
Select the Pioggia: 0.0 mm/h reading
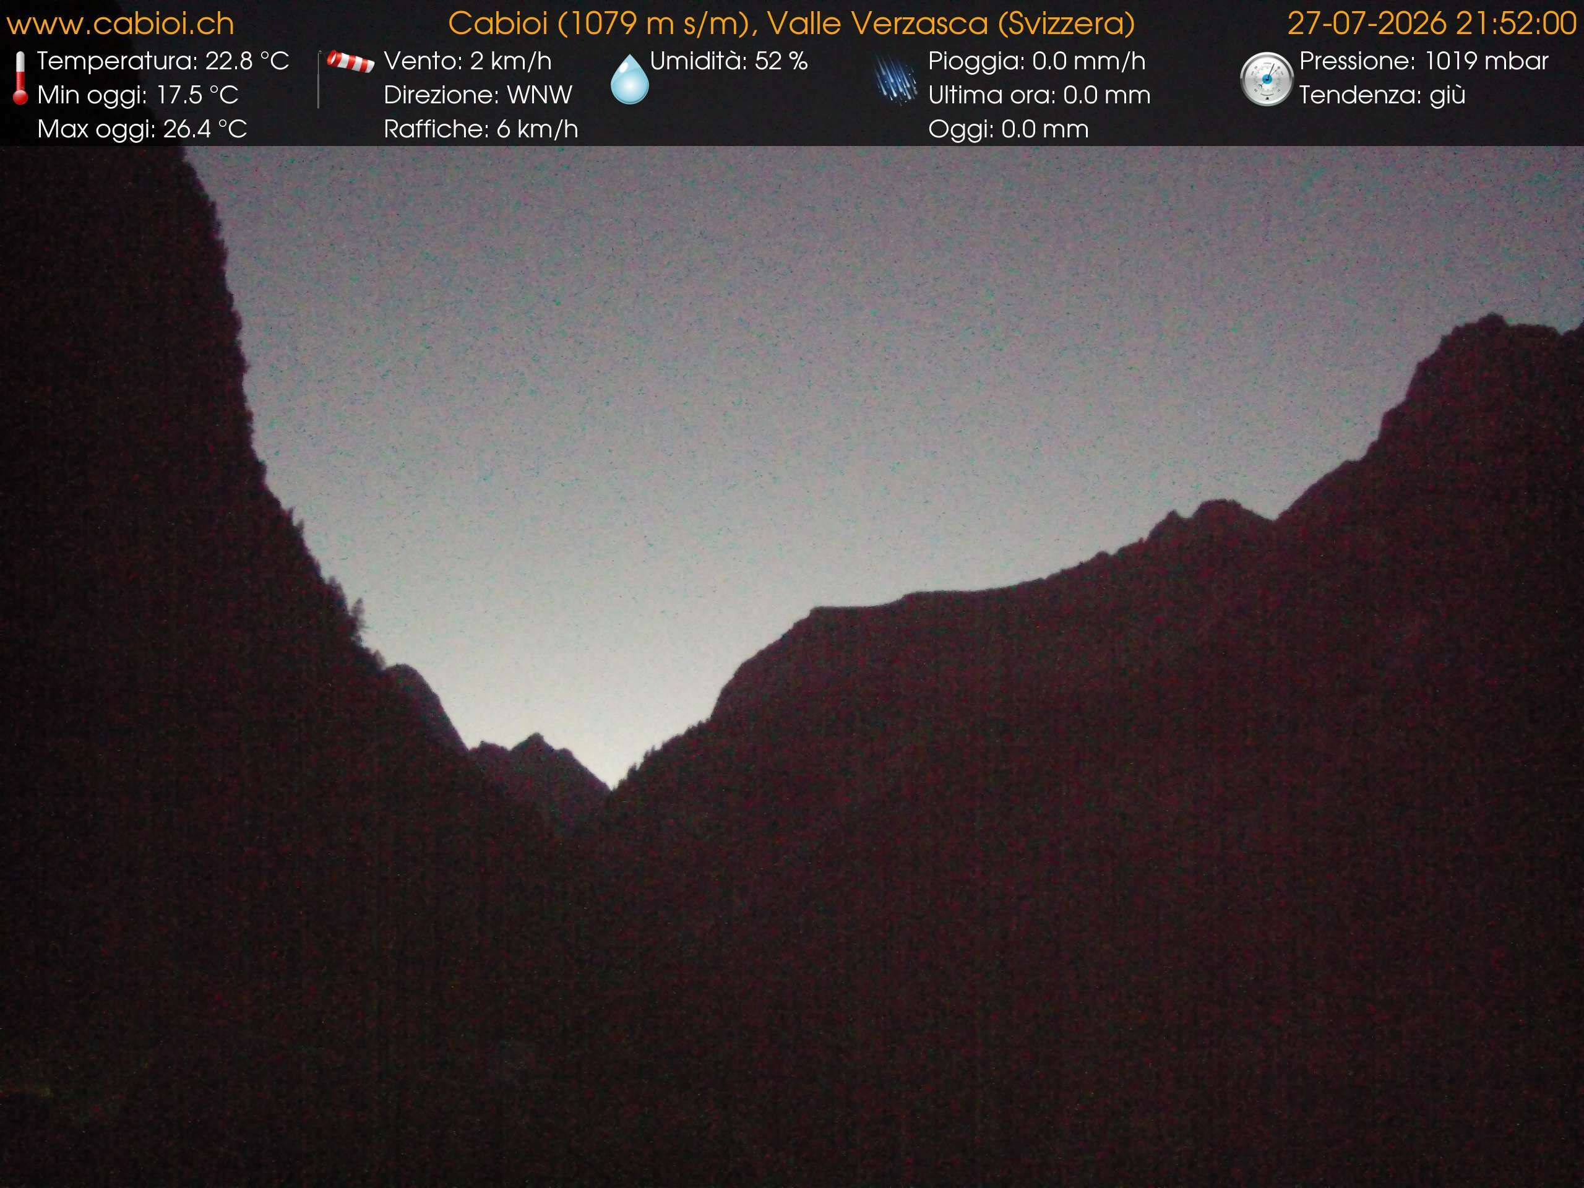[1036, 62]
